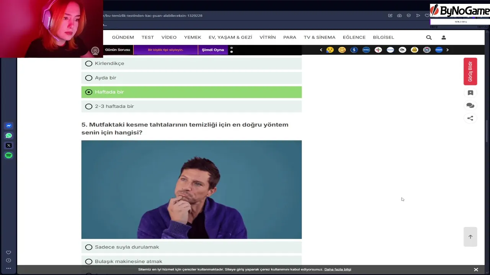Open the YEMEK menu
This screenshot has width=490, height=275.
[x=193, y=37]
